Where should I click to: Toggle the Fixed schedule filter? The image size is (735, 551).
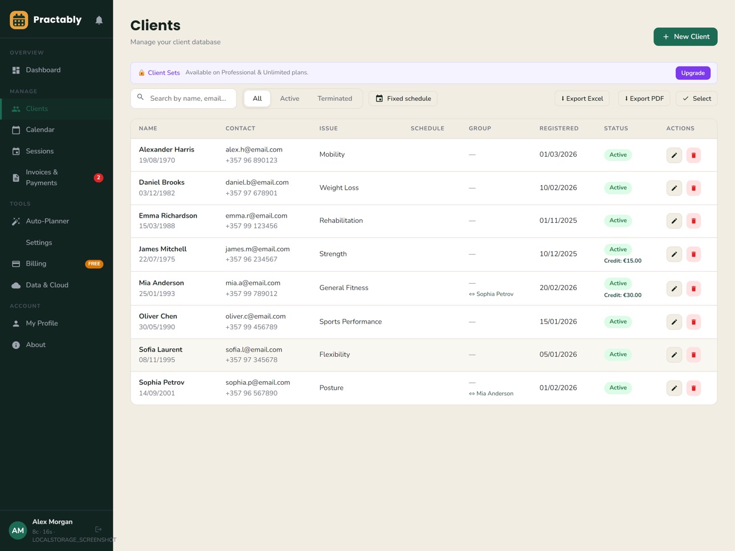click(403, 99)
